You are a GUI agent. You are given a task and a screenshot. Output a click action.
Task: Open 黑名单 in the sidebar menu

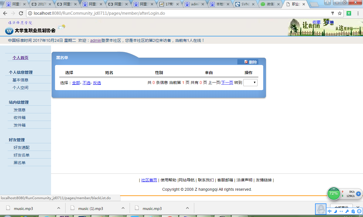(x=19, y=162)
